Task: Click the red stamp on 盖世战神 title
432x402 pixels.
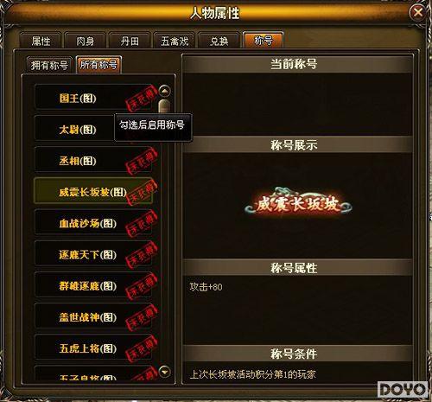Action: [142, 318]
